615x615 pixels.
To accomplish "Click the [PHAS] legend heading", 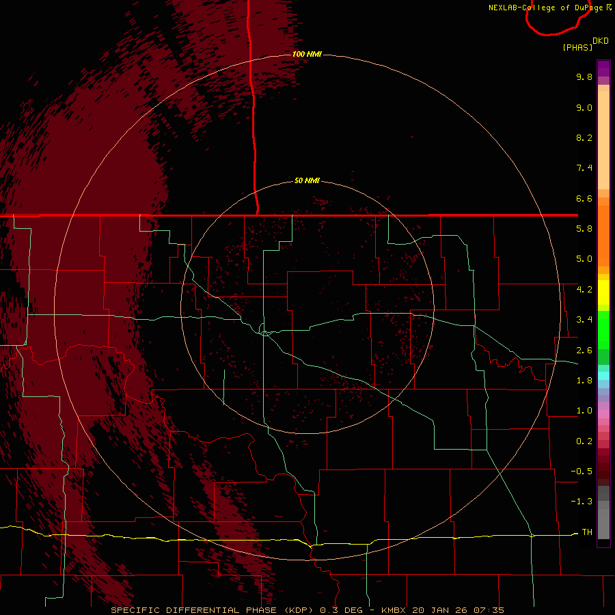I will pos(577,47).
